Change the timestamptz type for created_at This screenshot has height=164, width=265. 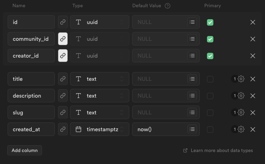(x=100, y=129)
